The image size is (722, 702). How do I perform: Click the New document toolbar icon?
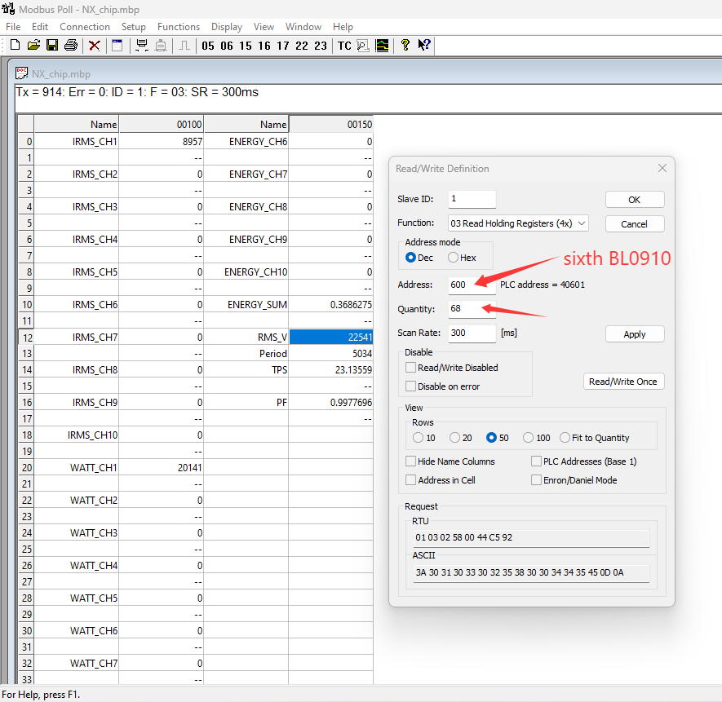pos(15,46)
